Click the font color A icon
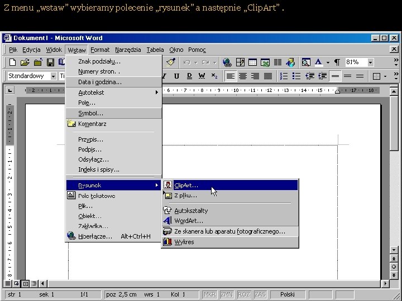402x301 pixels. pyautogui.click(x=318, y=62)
